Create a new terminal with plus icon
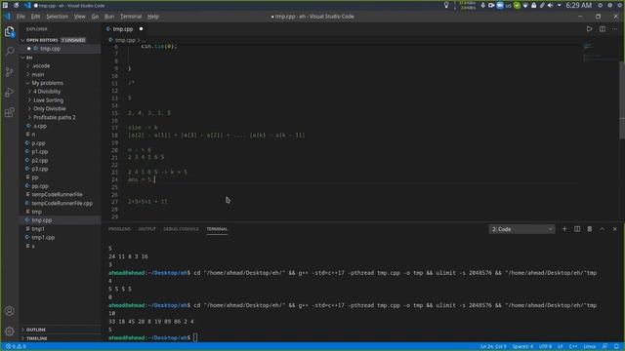Screen dimensions: 625x351 (564, 229)
